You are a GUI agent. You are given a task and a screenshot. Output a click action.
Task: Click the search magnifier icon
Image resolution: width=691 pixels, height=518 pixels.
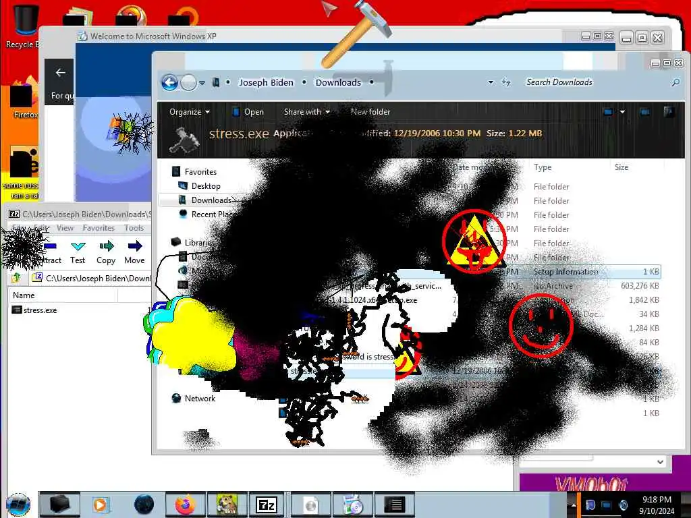[675, 82]
